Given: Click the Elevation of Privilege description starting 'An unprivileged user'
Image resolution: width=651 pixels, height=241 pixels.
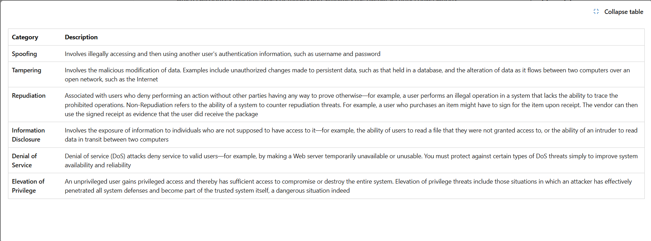Looking at the screenshot, I should click(348, 186).
